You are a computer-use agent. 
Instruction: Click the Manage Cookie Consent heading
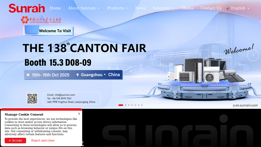[24, 115]
